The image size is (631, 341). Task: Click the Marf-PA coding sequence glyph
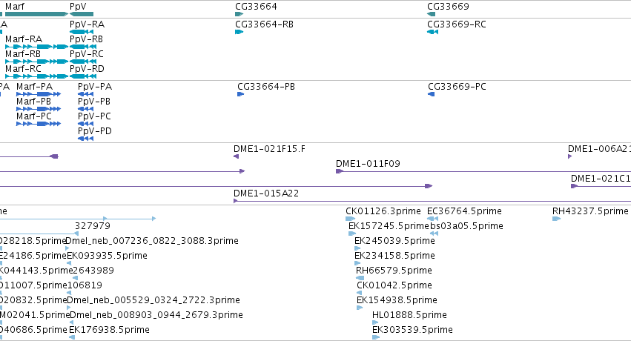pyautogui.click(x=39, y=94)
